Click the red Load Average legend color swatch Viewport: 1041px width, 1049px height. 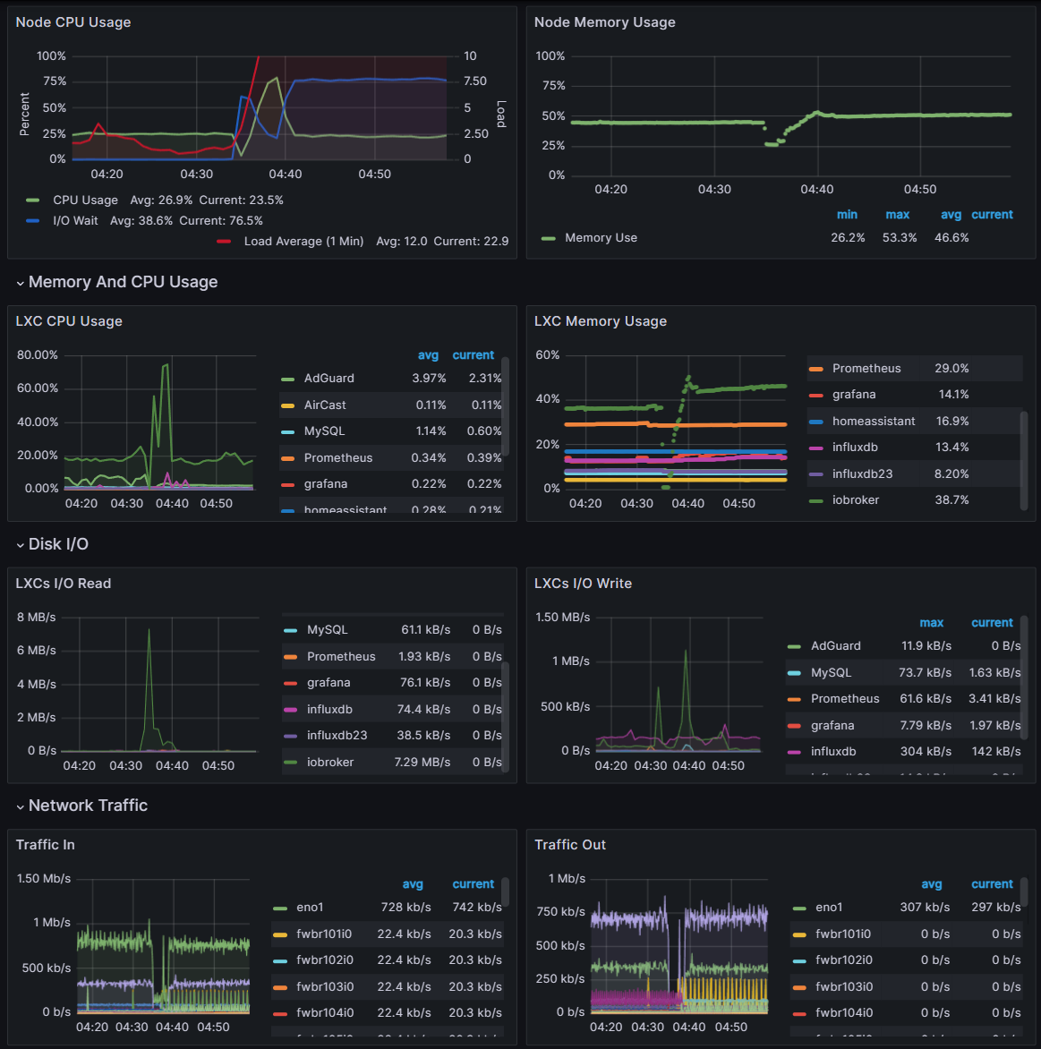click(224, 242)
